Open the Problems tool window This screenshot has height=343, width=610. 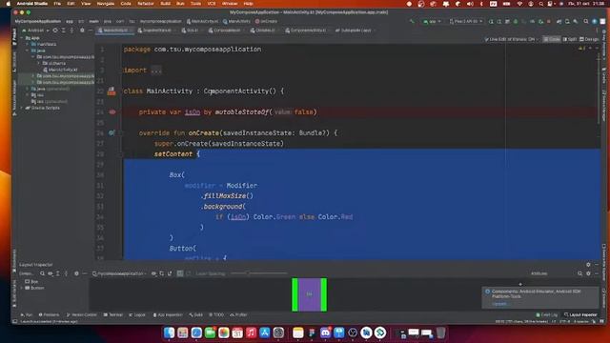coord(49,314)
